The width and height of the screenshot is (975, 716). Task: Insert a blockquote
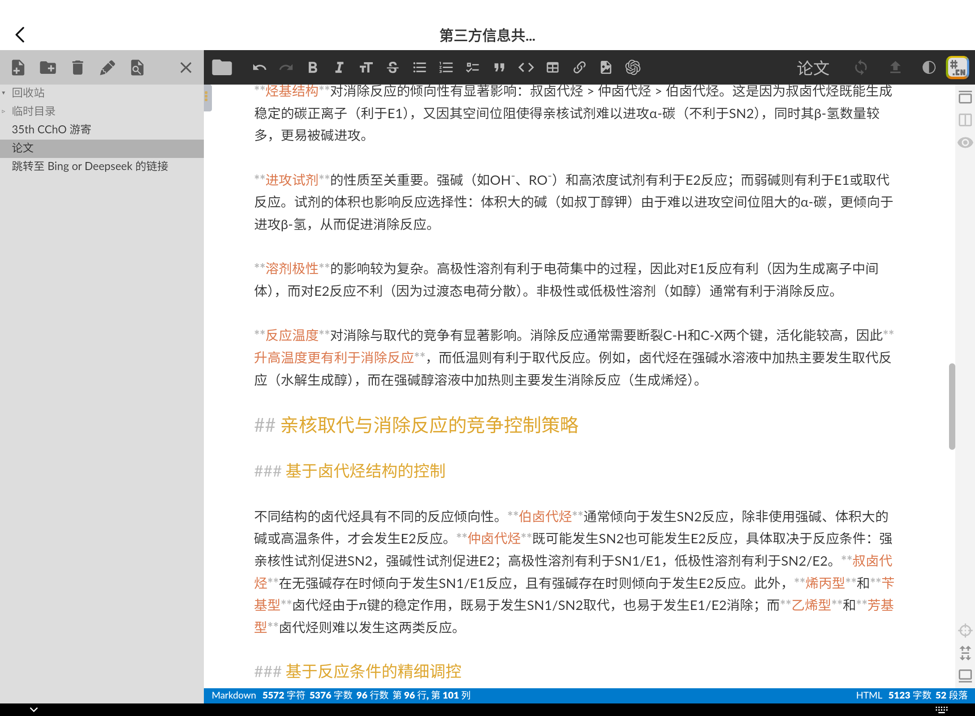click(x=499, y=68)
